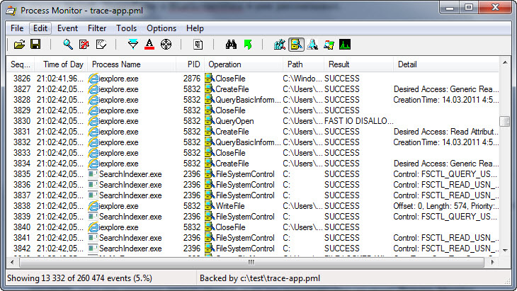Screen dimensions: 517x291
Task: Sort by Path column header
Action: (303, 64)
